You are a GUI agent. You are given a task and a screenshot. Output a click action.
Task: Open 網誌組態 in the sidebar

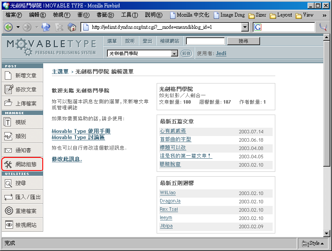[22, 164]
